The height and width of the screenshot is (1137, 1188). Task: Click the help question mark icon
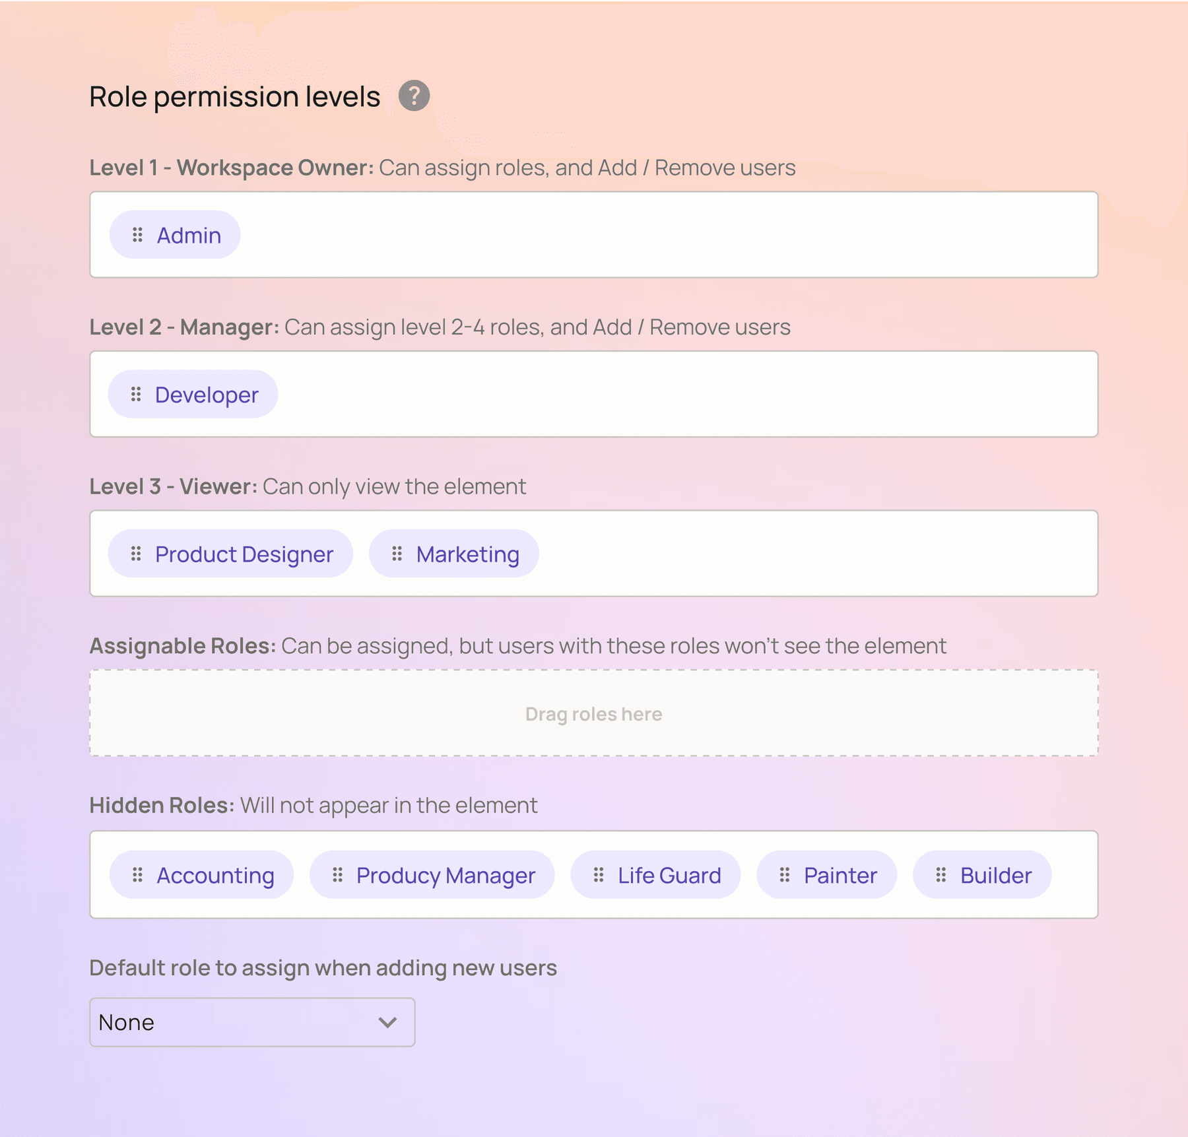[x=414, y=96]
